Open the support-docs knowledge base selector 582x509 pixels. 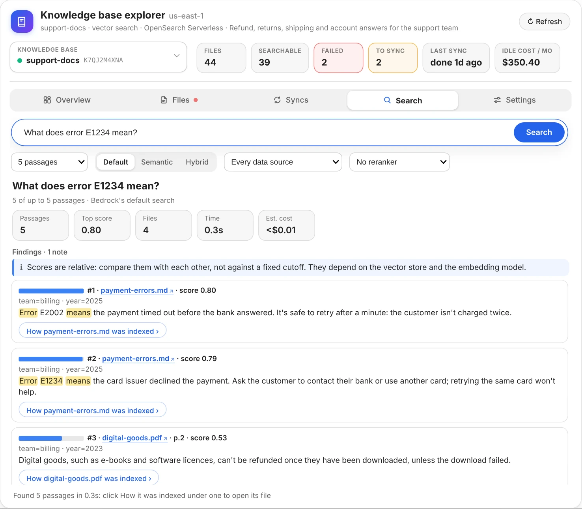coord(98,57)
